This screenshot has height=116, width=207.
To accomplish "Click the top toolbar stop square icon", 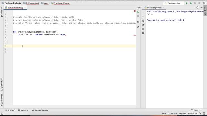I will click(199, 3).
